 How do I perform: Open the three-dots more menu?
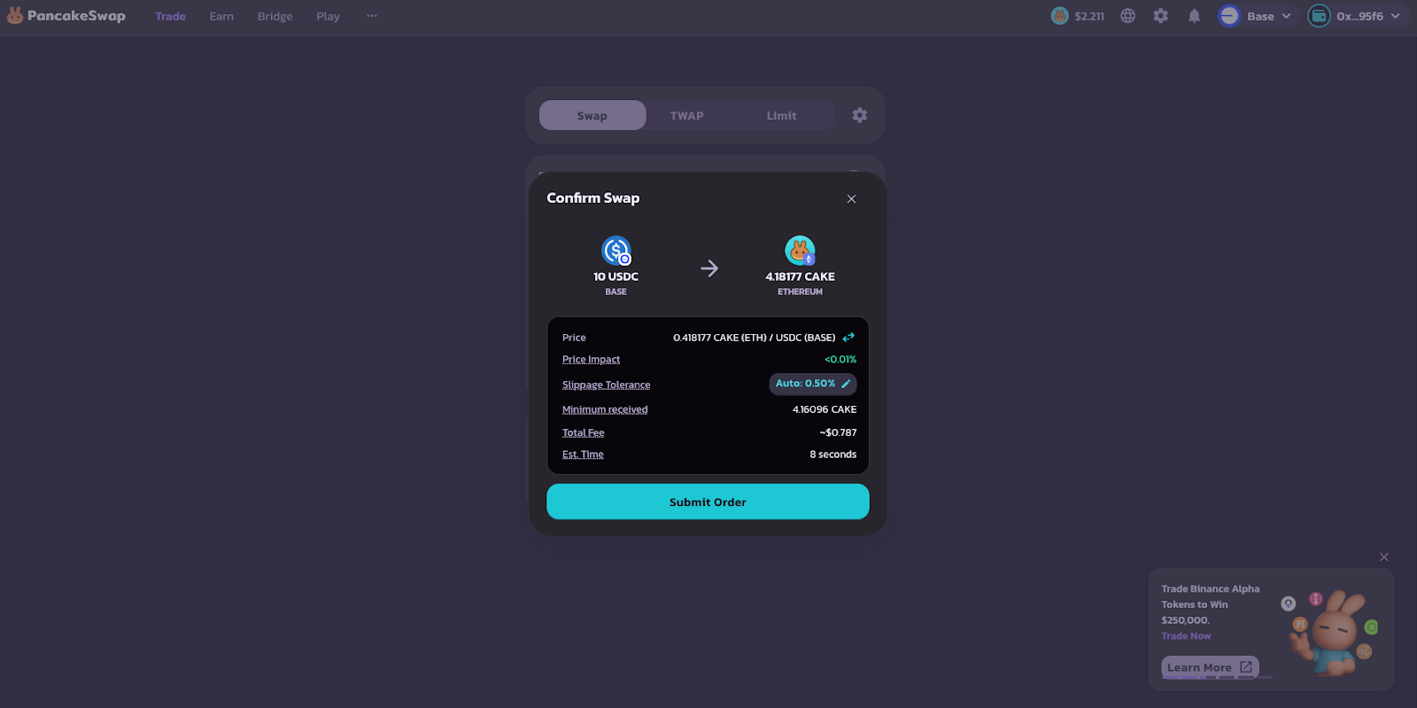coord(372,16)
